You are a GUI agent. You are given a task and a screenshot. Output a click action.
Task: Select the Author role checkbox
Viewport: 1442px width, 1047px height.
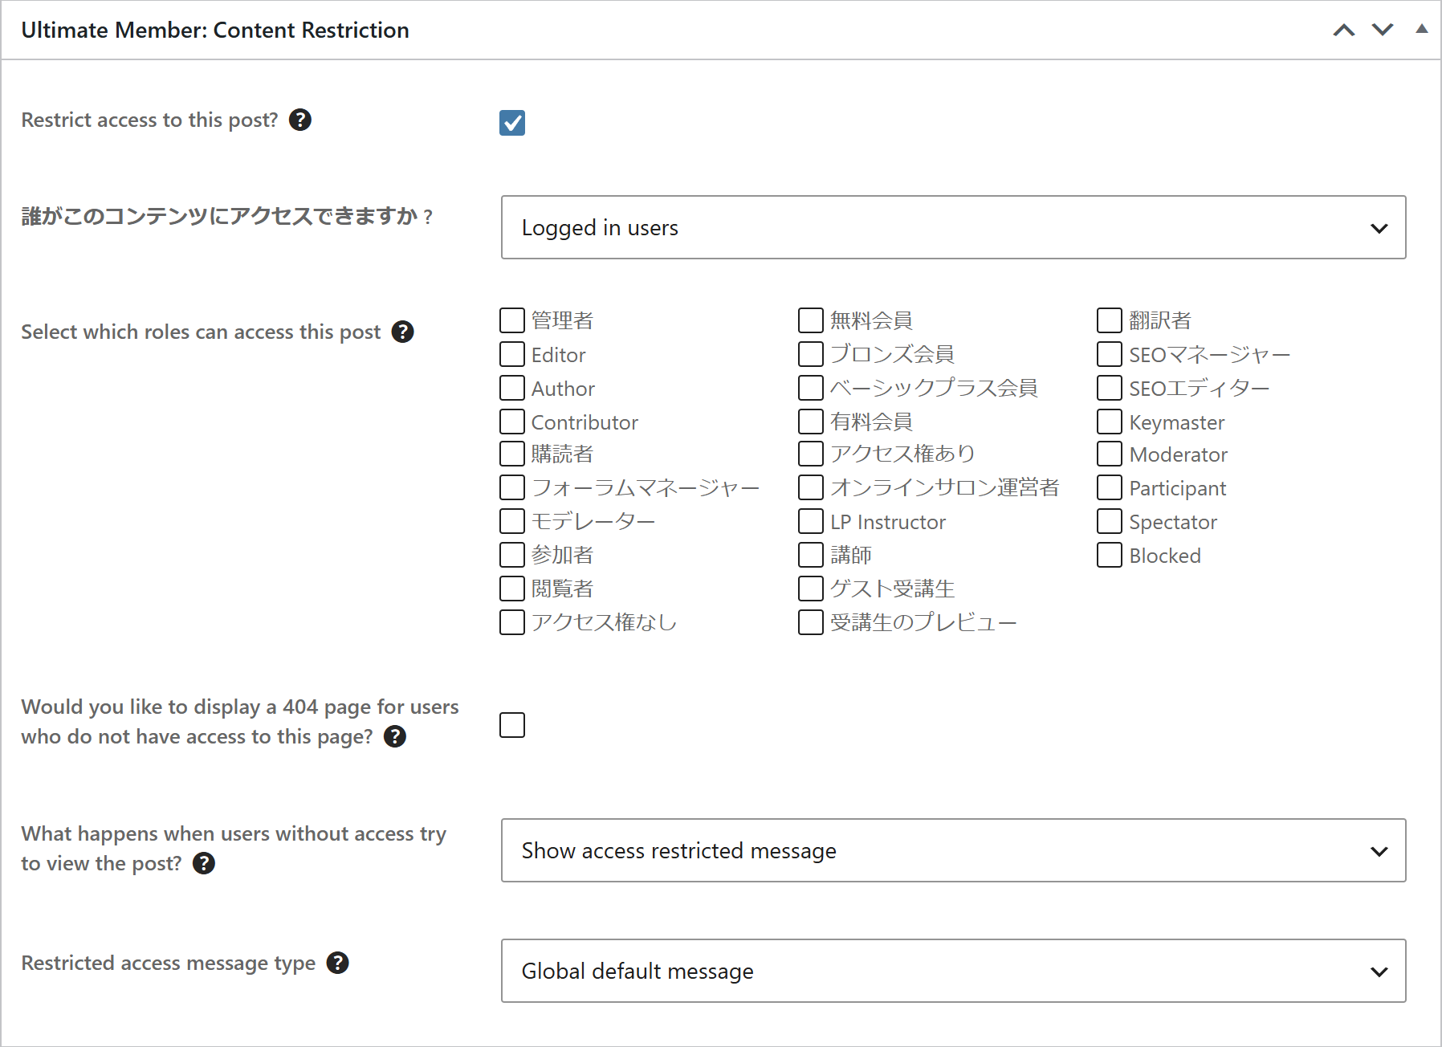point(512,388)
